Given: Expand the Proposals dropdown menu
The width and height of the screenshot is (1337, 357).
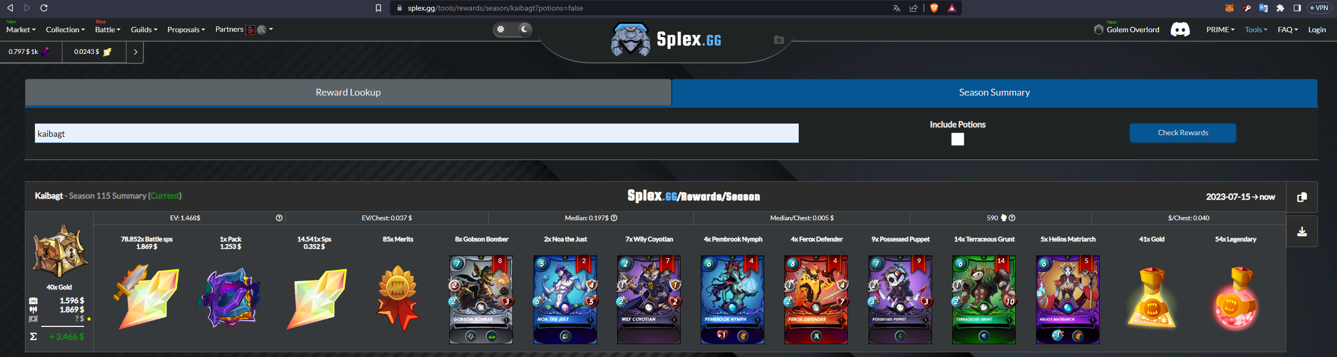Looking at the screenshot, I should 186,30.
